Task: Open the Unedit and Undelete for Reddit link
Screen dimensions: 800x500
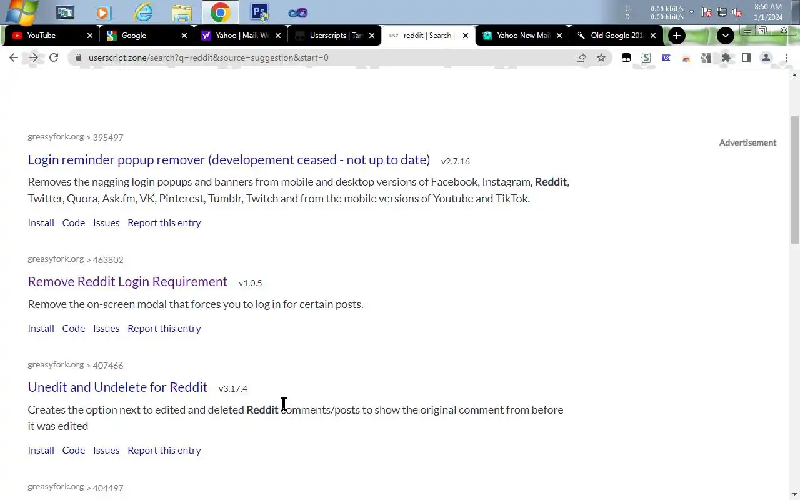Action: coord(117,387)
